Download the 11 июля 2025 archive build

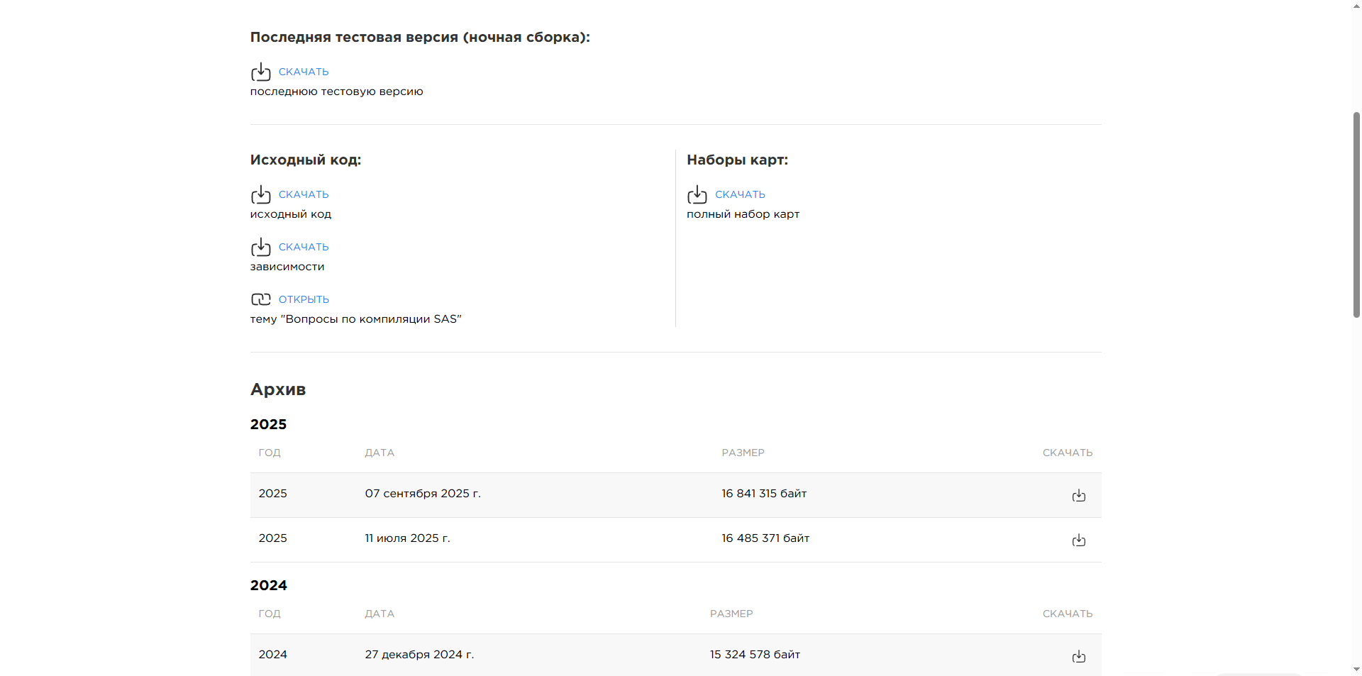1078,540
